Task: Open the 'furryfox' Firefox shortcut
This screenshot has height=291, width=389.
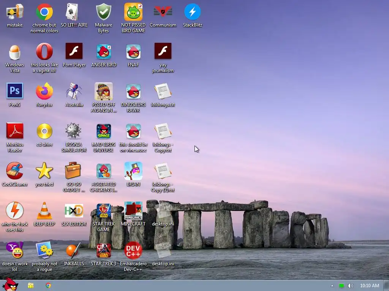Action: (44, 95)
